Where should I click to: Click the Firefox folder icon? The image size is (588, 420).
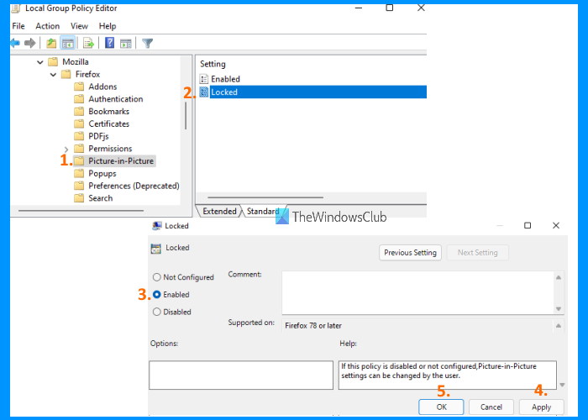point(66,74)
